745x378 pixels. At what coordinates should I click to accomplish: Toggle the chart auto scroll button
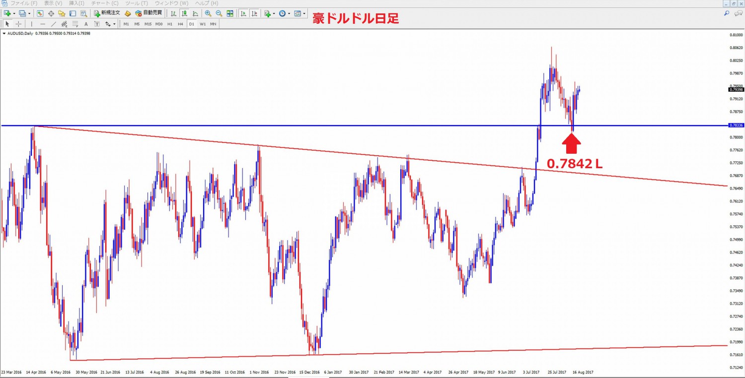tap(243, 13)
